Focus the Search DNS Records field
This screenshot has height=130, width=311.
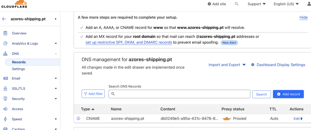pos(179,94)
